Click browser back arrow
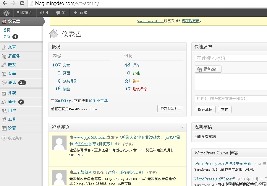Screen dimensions: 267x186 click(5, 3)
